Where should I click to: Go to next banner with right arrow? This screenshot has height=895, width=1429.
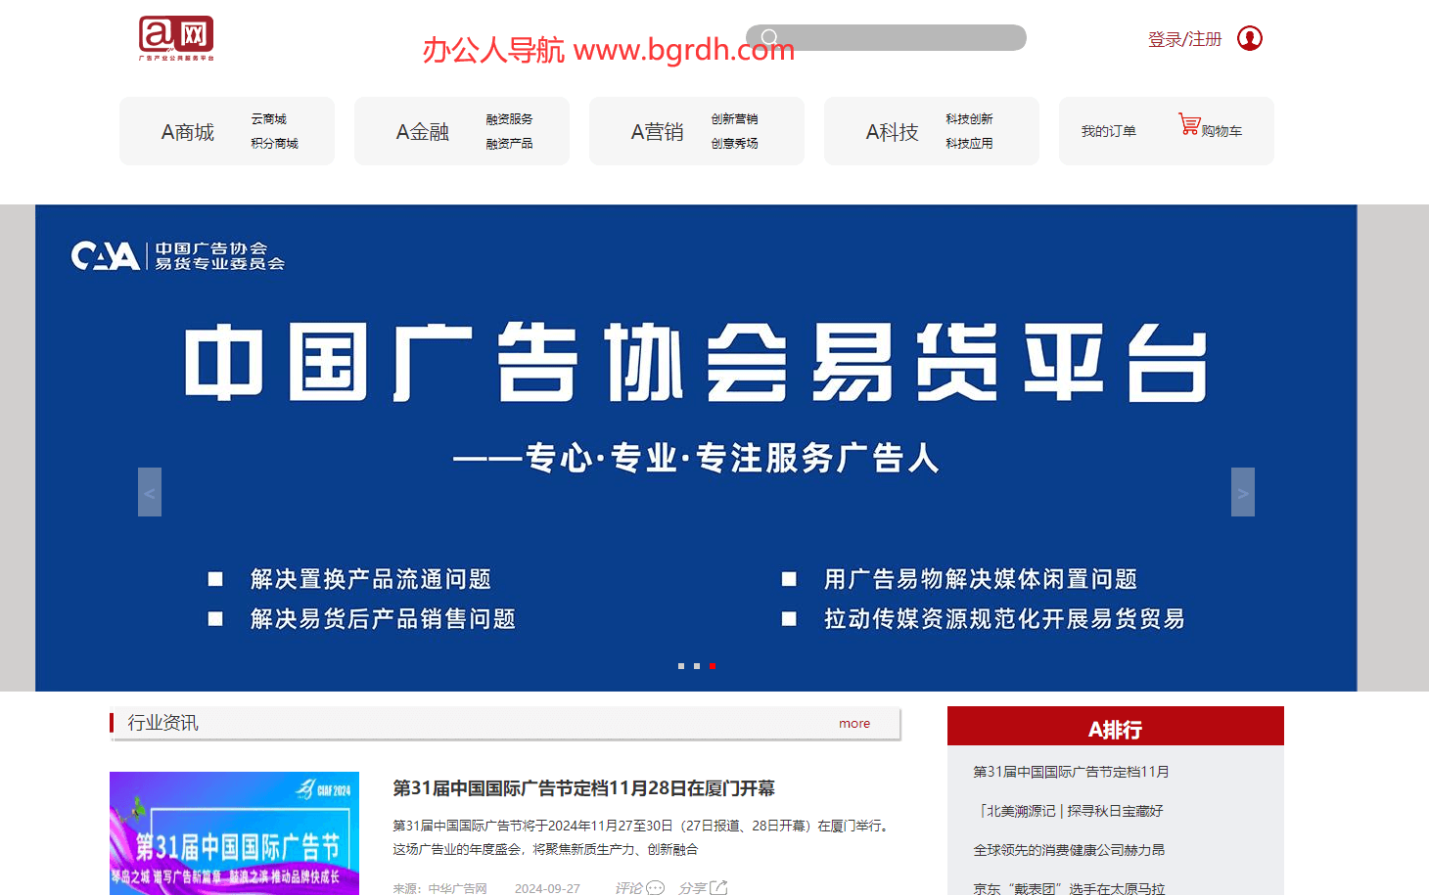coord(1242,492)
